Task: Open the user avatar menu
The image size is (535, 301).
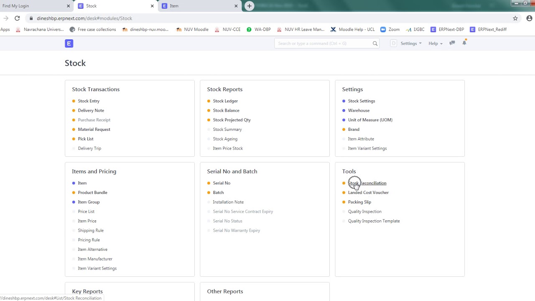Action: click(x=393, y=43)
